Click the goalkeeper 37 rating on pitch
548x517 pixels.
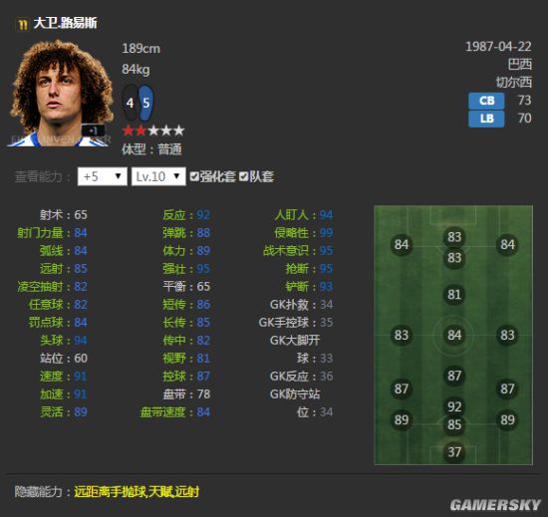(x=454, y=452)
